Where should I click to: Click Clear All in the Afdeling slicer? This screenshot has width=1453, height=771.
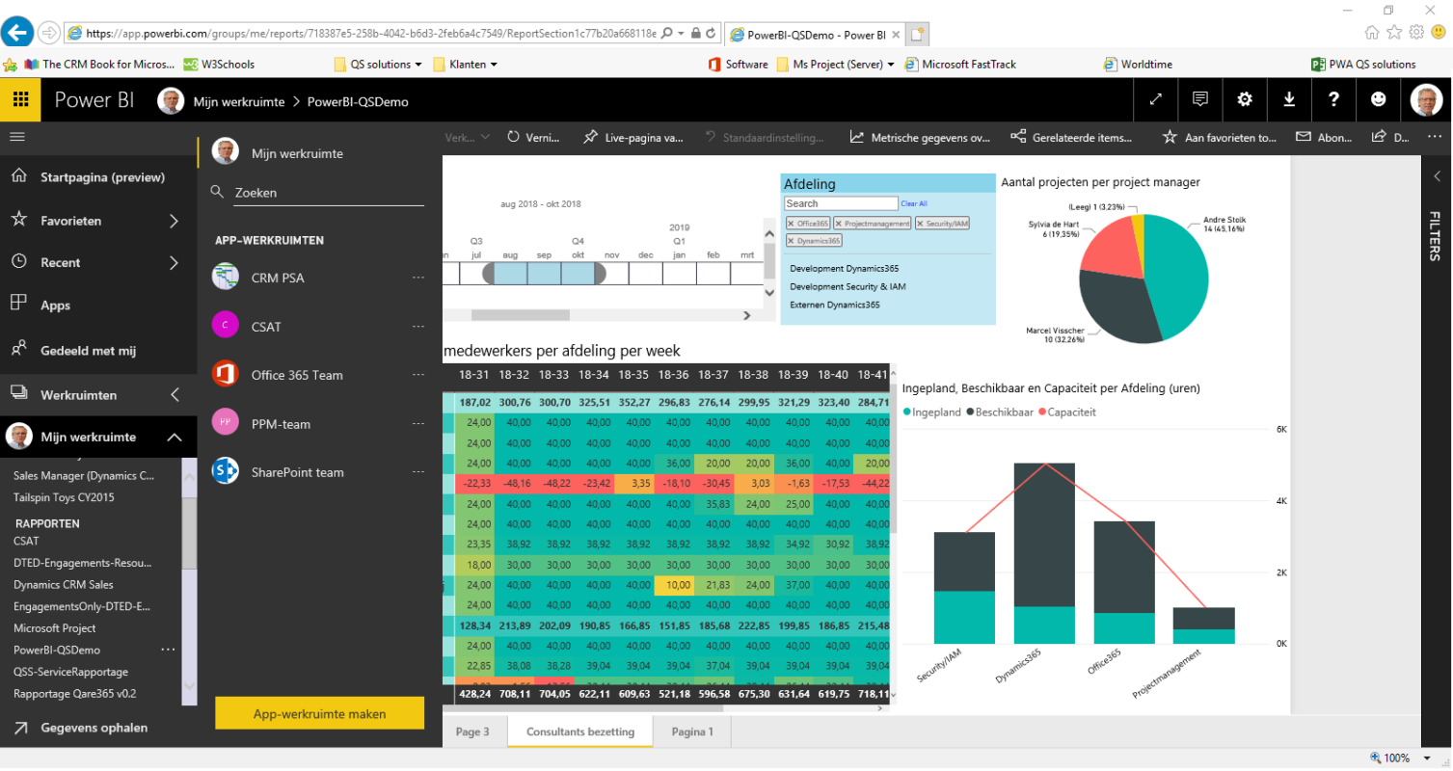(914, 203)
